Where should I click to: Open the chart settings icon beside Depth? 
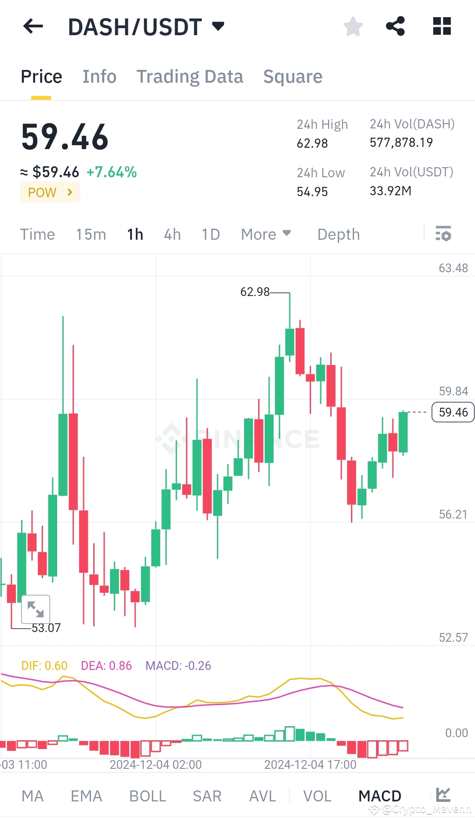(444, 234)
